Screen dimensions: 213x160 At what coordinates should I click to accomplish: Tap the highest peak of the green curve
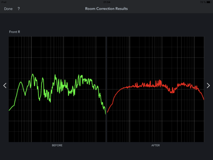32,74
